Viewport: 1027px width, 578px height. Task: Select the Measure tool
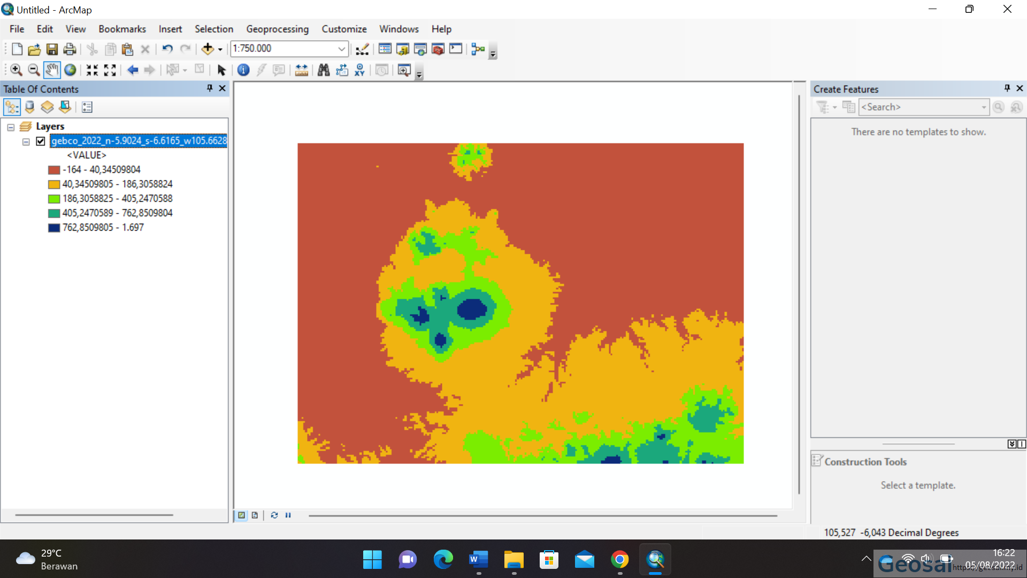pyautogui.click(x=301, y=70)
